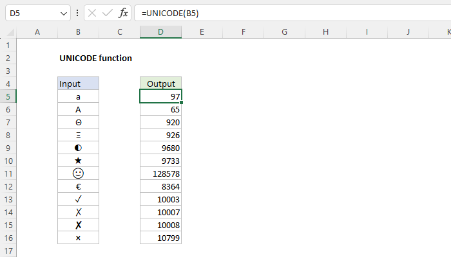Select row 1 header
The image size is (451, 257).
8,46
